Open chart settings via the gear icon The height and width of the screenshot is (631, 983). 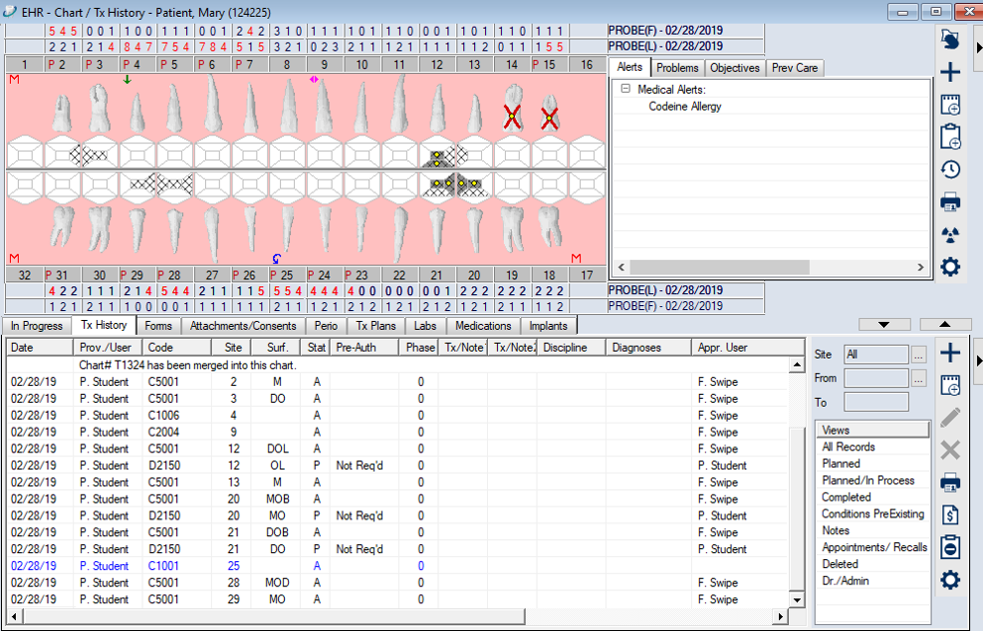949,267
